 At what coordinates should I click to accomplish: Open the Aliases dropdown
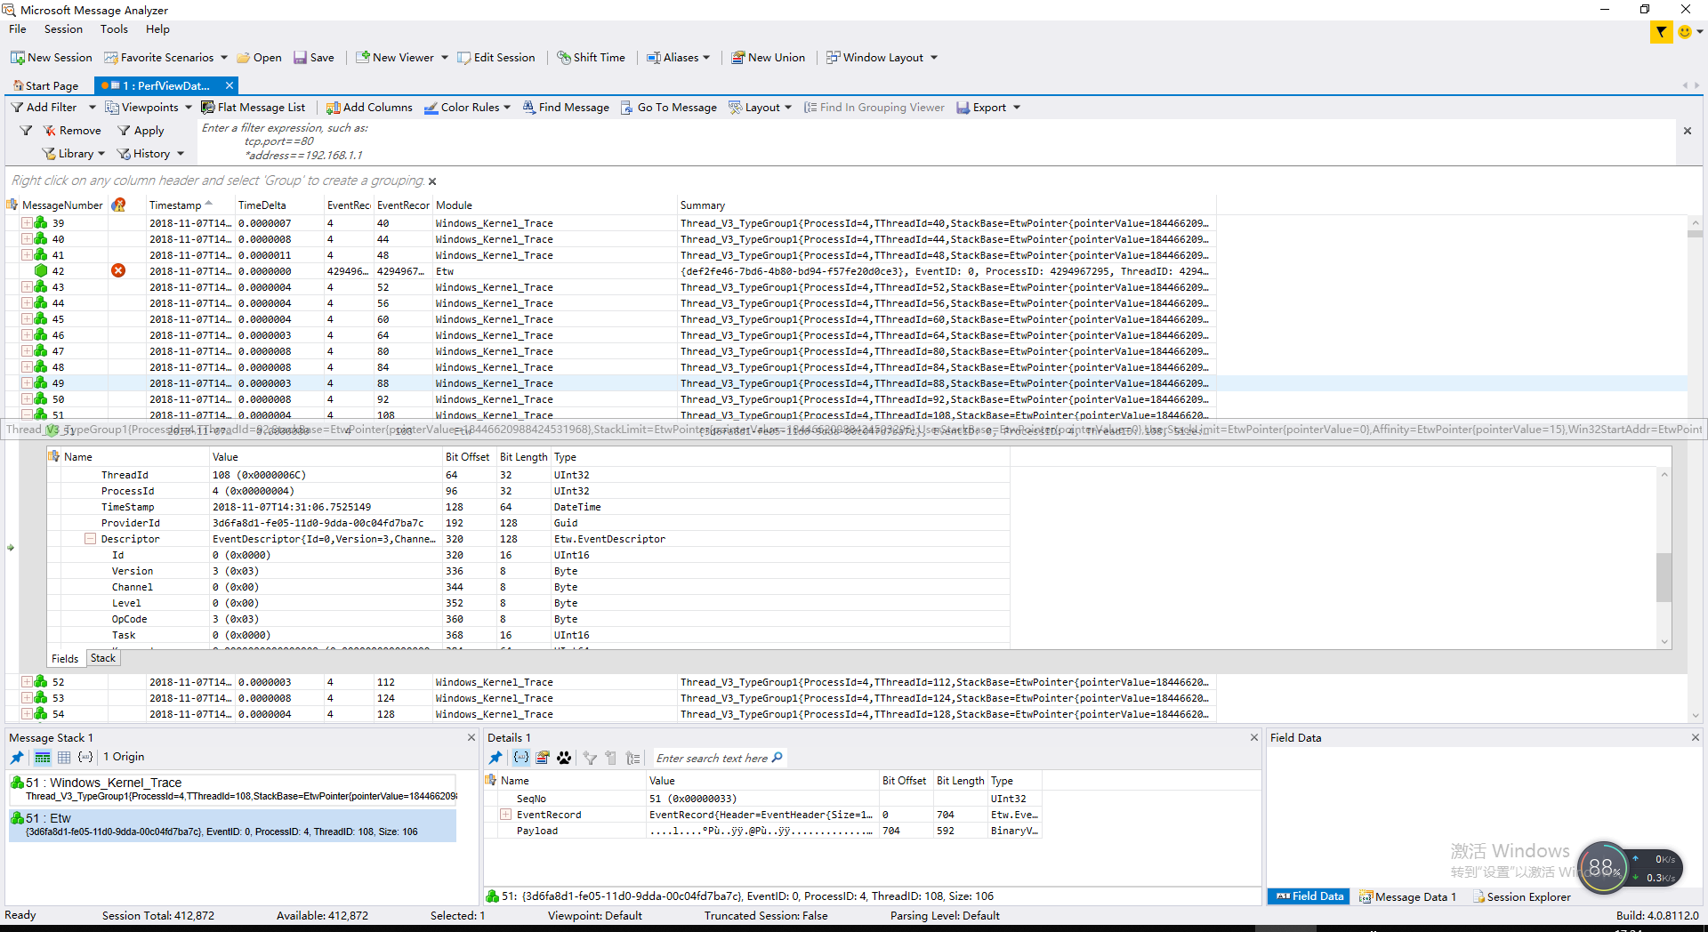click(x=678, y=58)
